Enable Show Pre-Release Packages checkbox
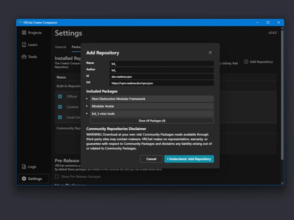294x220 pixels. (57, 176)
